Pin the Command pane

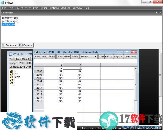[x=157, y=13]
